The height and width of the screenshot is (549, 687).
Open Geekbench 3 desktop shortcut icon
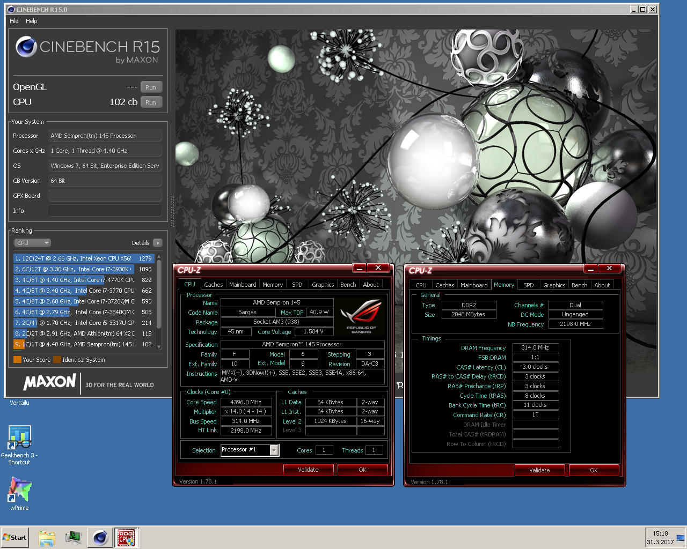point(19,437)
